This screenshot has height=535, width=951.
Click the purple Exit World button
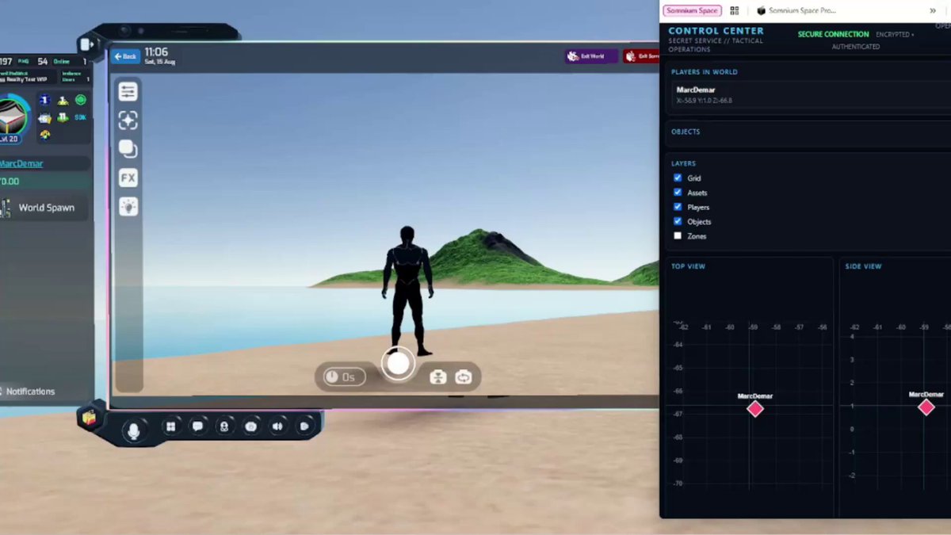coord(591,56)
